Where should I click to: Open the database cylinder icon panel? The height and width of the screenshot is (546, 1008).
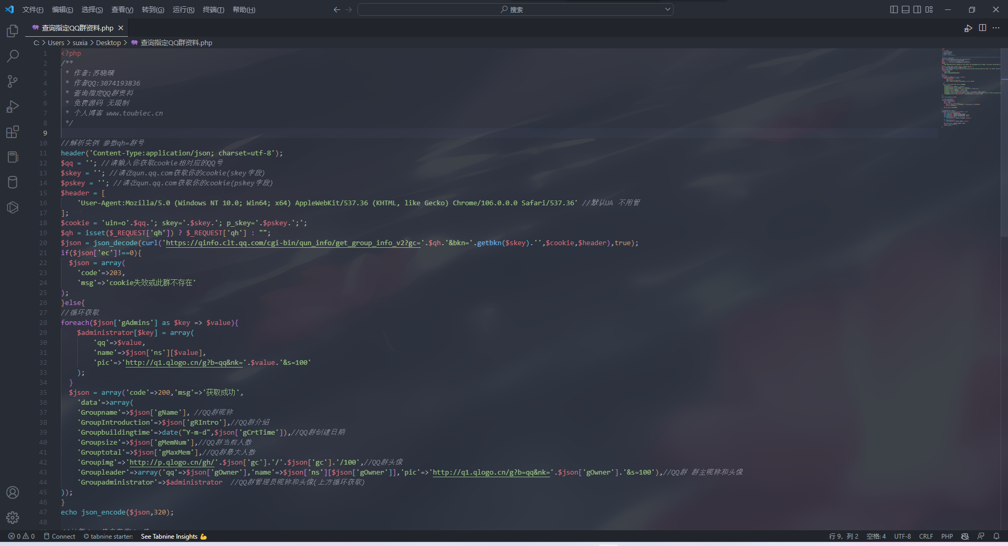(x=13, y=182)
